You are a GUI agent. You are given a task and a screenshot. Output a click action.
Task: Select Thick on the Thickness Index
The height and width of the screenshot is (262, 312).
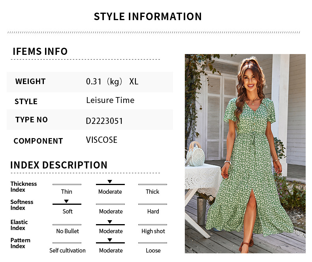[x=152, y=192]
